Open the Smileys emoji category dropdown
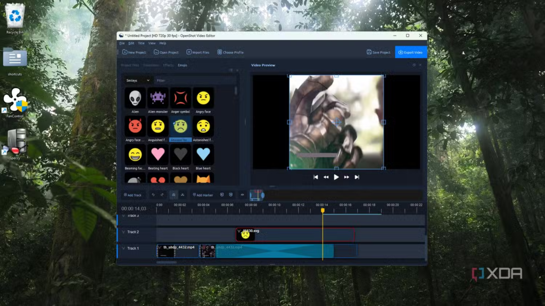The image size is (545, 306). [x=138, y=80]
